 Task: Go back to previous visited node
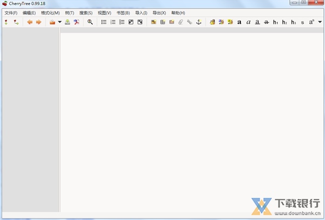coord(29,22)
